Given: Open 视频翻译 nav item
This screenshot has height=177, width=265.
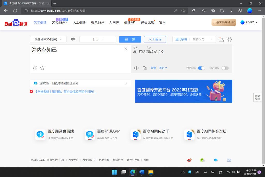Looking at the screenshot, I should point(98,22).
